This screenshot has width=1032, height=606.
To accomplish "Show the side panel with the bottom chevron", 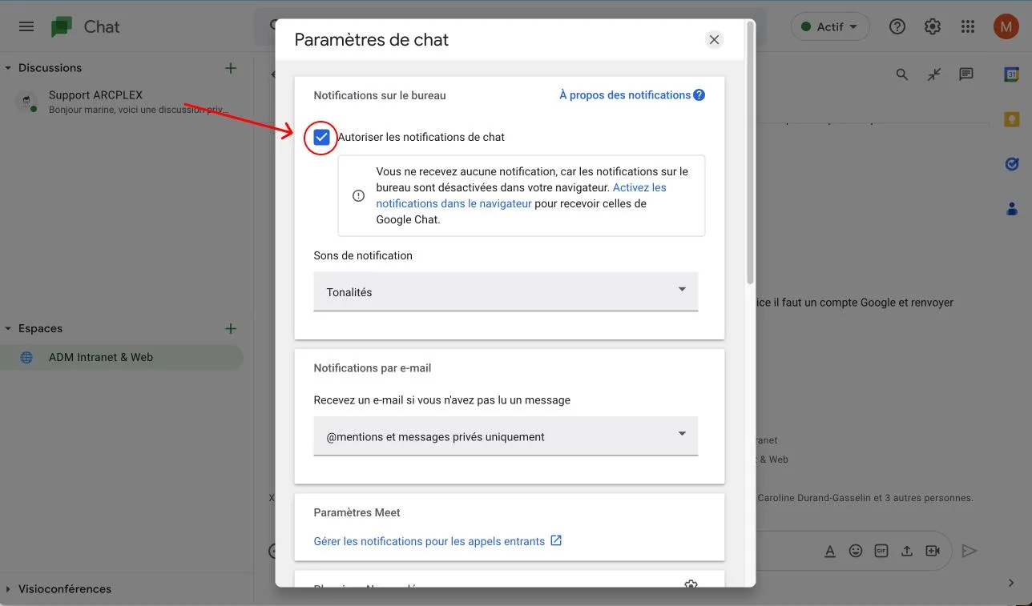I will 1012,583.
